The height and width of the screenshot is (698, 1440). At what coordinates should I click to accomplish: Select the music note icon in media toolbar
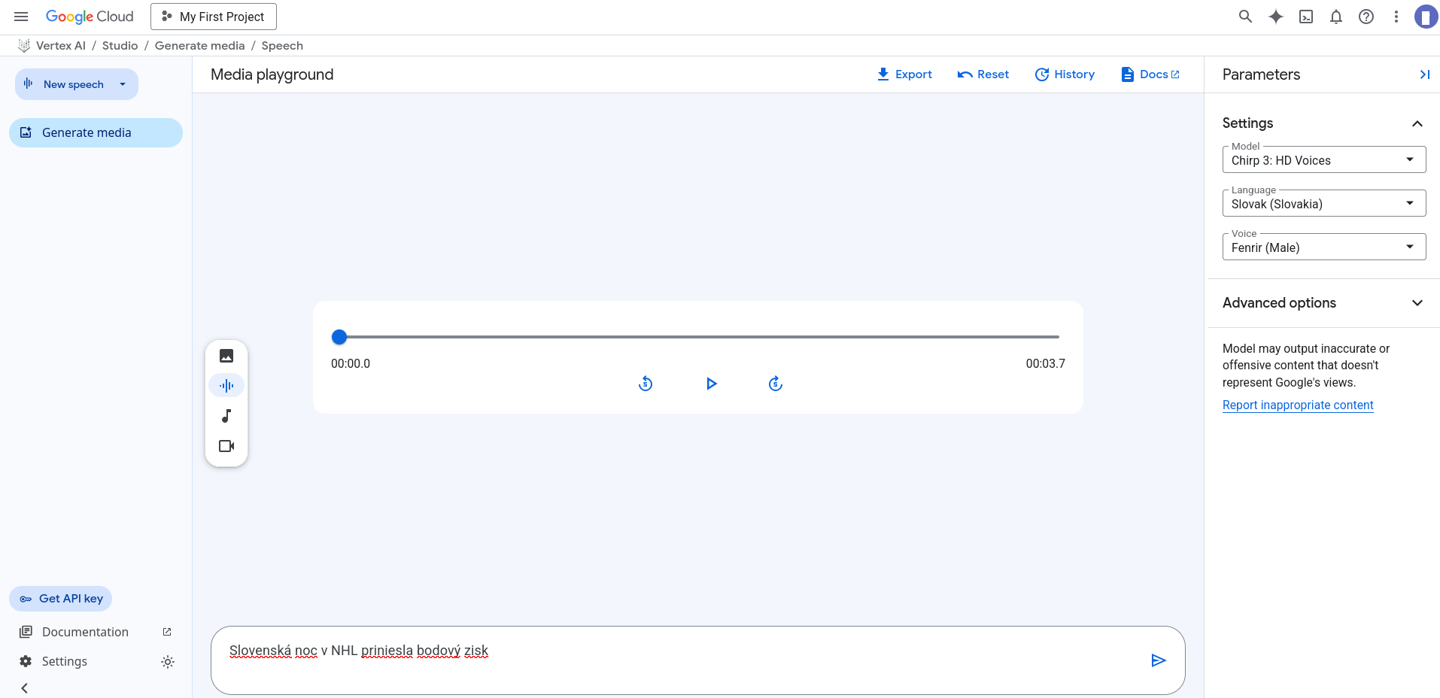click(x=226, y=416)
